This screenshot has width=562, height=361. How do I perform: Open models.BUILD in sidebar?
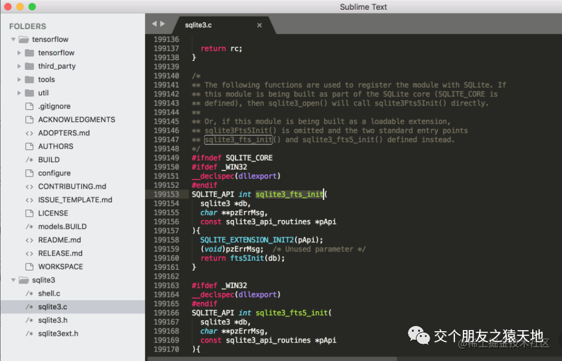(x=62, y=226)
